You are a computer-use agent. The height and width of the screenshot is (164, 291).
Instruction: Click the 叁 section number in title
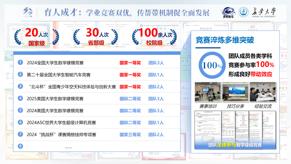click(x=28, y=12)
